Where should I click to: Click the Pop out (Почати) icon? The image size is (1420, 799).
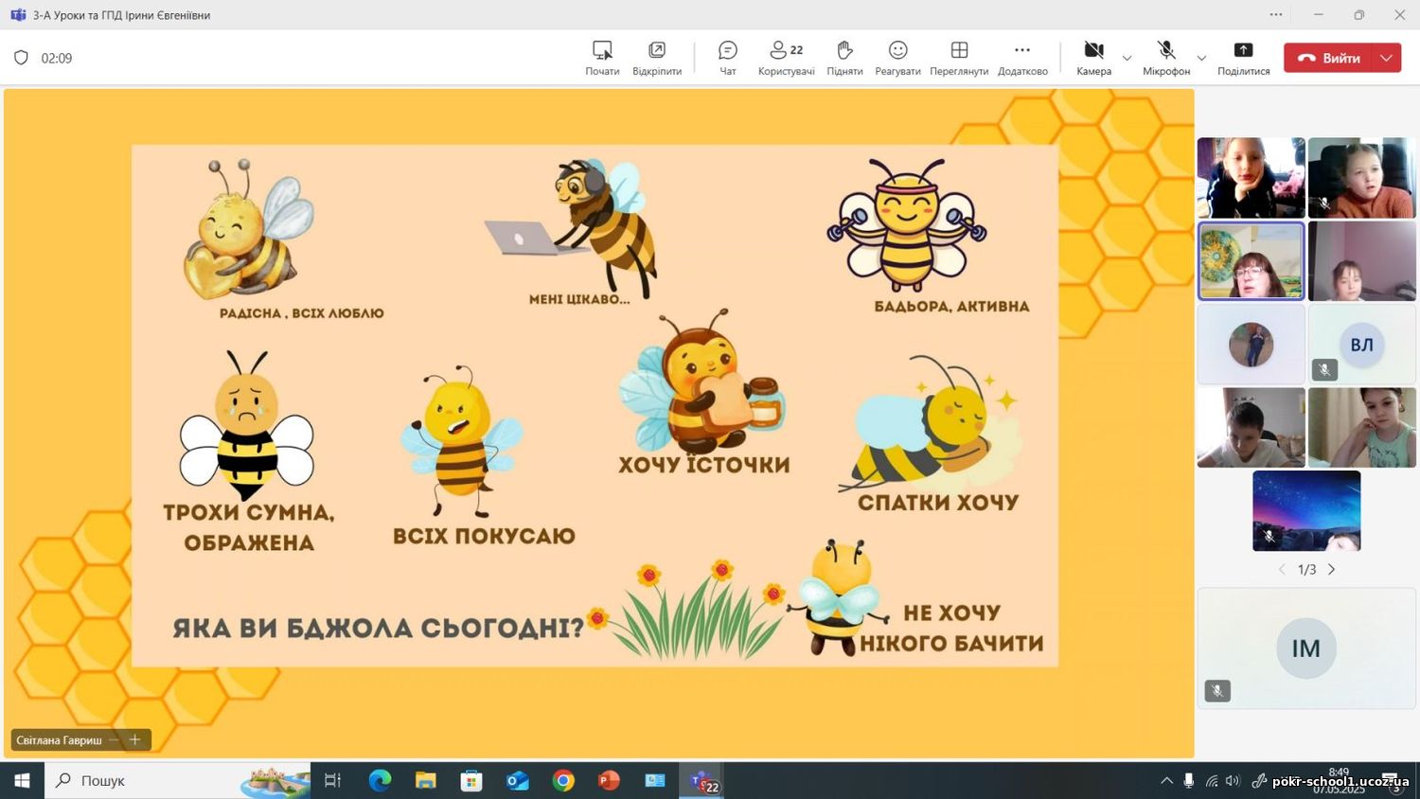[602, 57]
